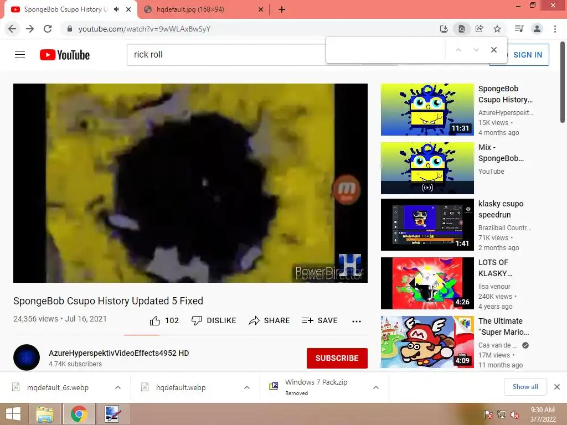The image size is (567, 425).
Task: Click the third app icon in taskbar
Action: pos(112,414)
